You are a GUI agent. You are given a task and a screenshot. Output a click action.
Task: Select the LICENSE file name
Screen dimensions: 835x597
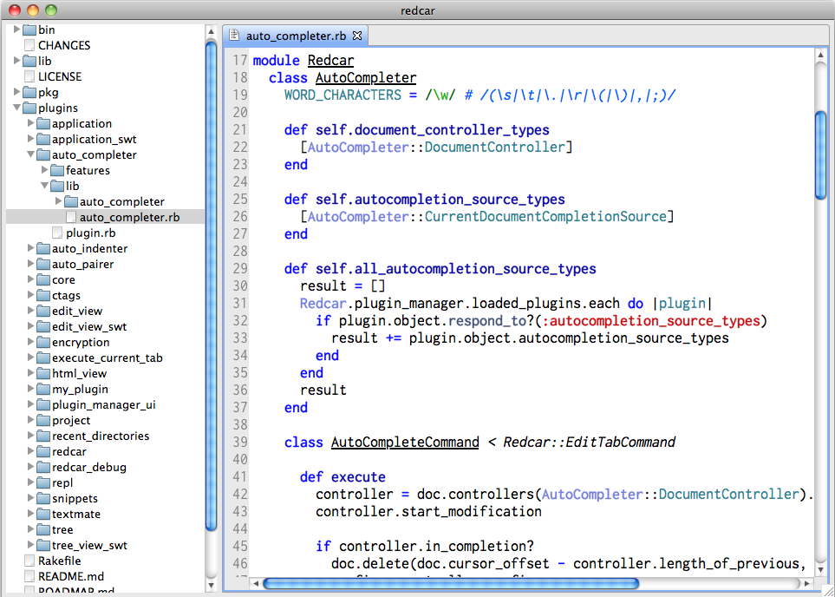tap(60, 76)
